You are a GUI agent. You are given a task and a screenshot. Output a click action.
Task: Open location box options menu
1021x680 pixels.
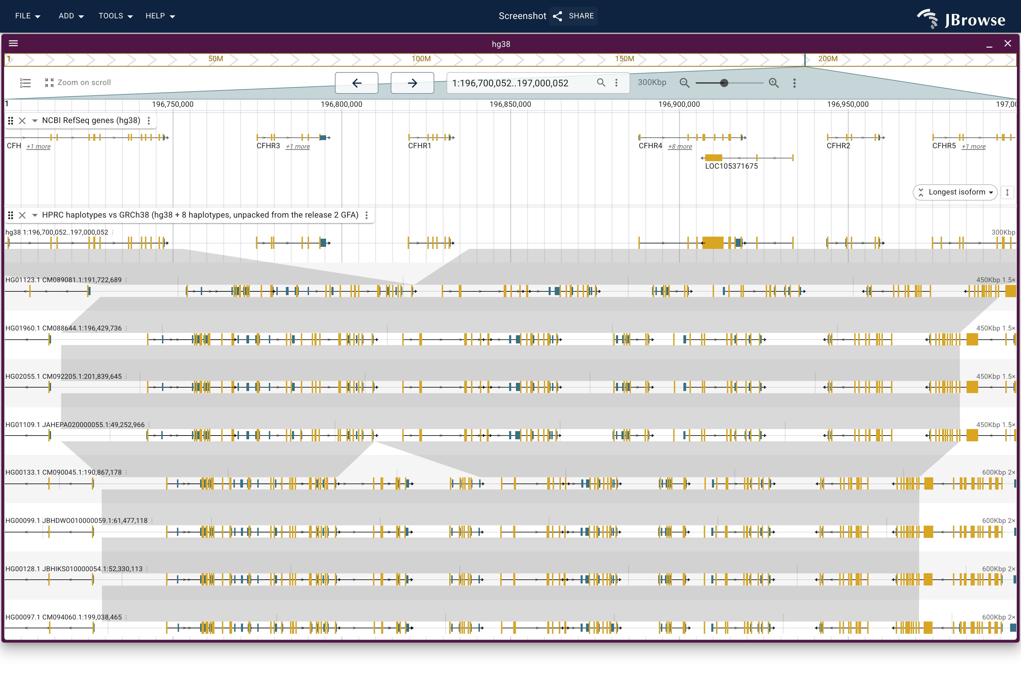tap(616, 82)
